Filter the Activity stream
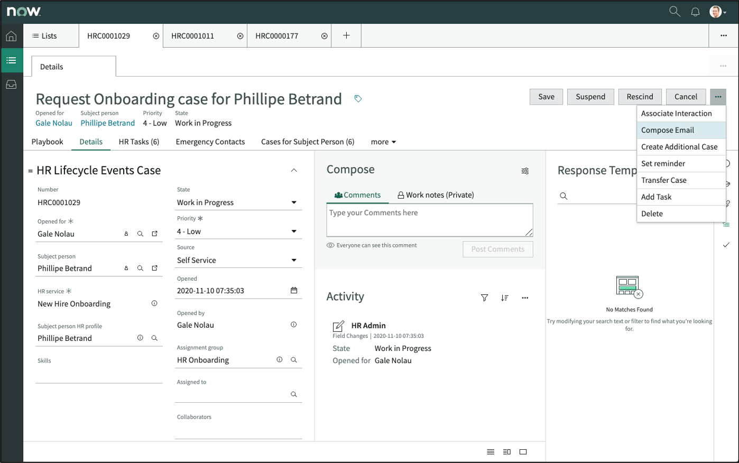 (x=484, y=298)
